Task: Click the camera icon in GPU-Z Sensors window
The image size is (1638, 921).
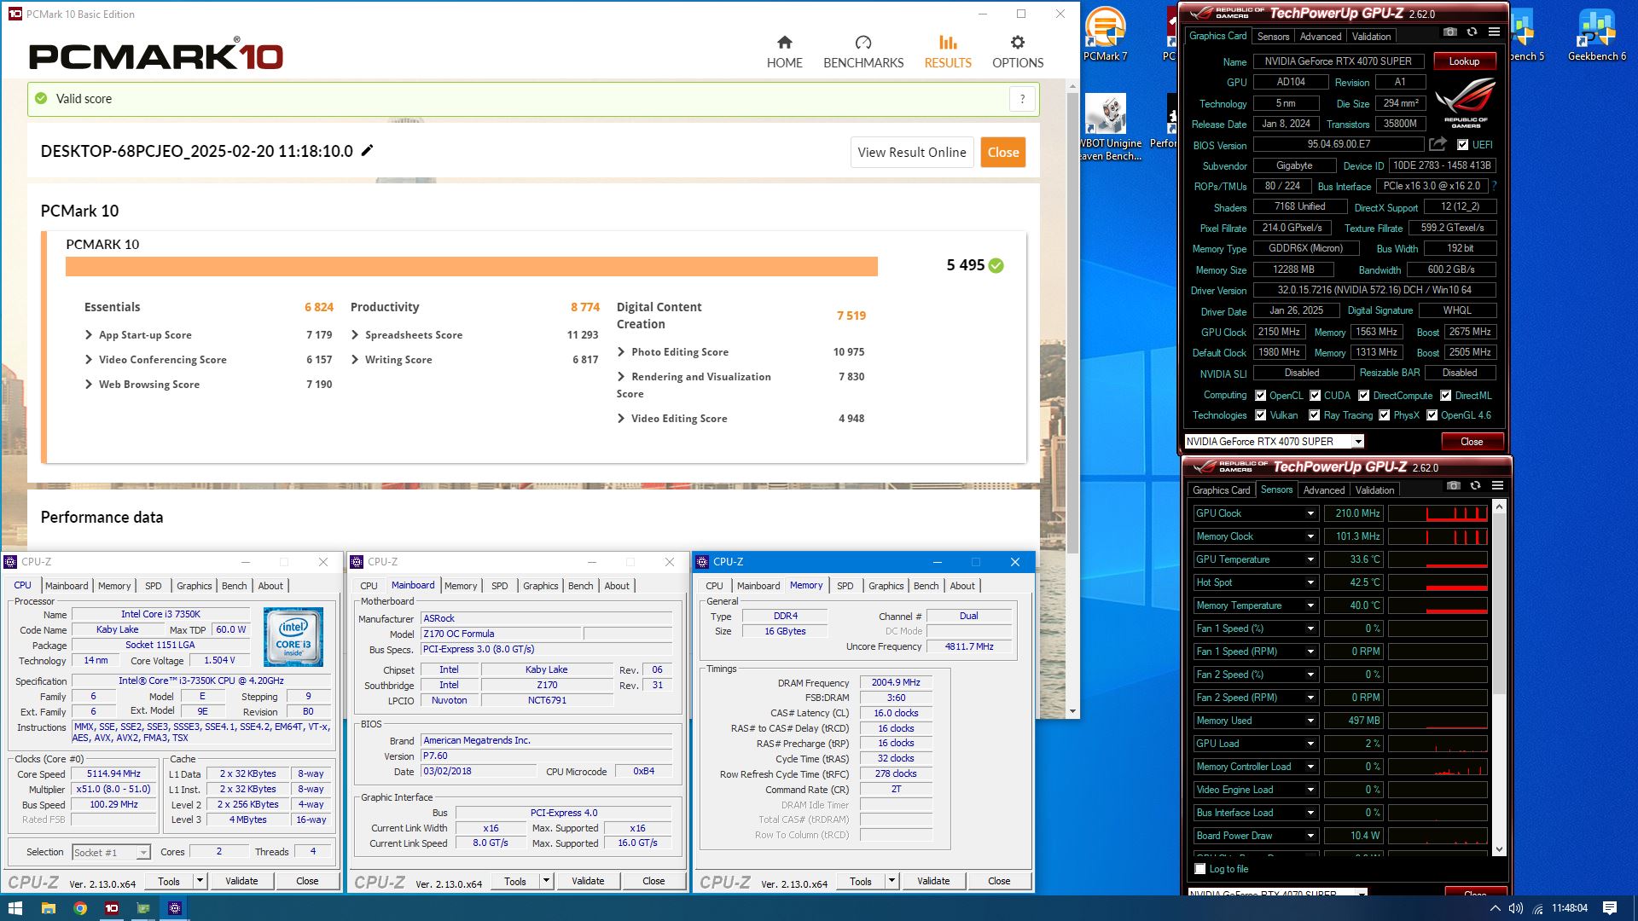Action: (1453, 486)
